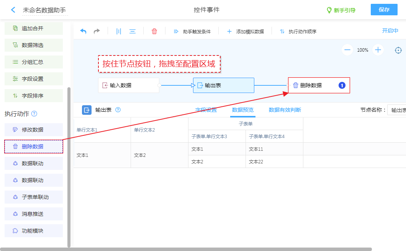The height and width of the screenshot is (251, 406).
Task: Open the 数据有效判断 tab
Action: (x=285, y=110)
